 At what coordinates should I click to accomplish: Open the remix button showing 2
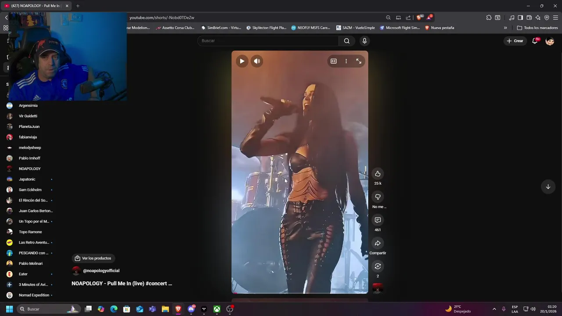pyautogui.click(x=378, y=266)
